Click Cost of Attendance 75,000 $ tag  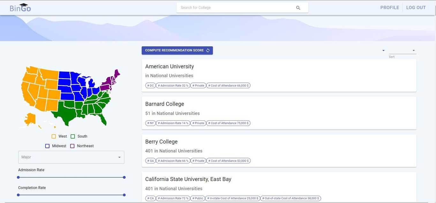coord(228,123)
